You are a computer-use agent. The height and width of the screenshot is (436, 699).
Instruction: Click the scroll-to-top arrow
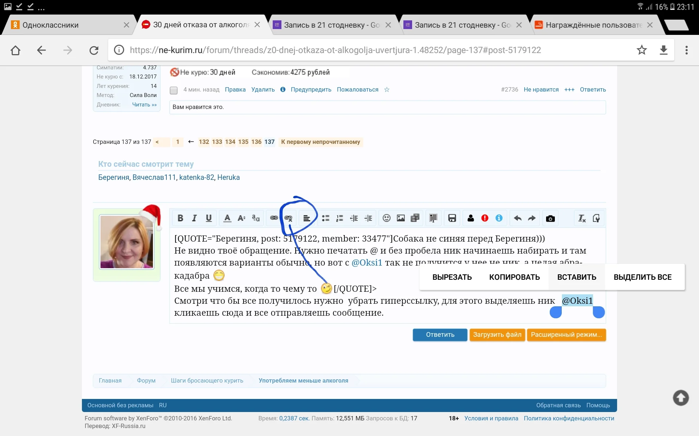point(680,398)
